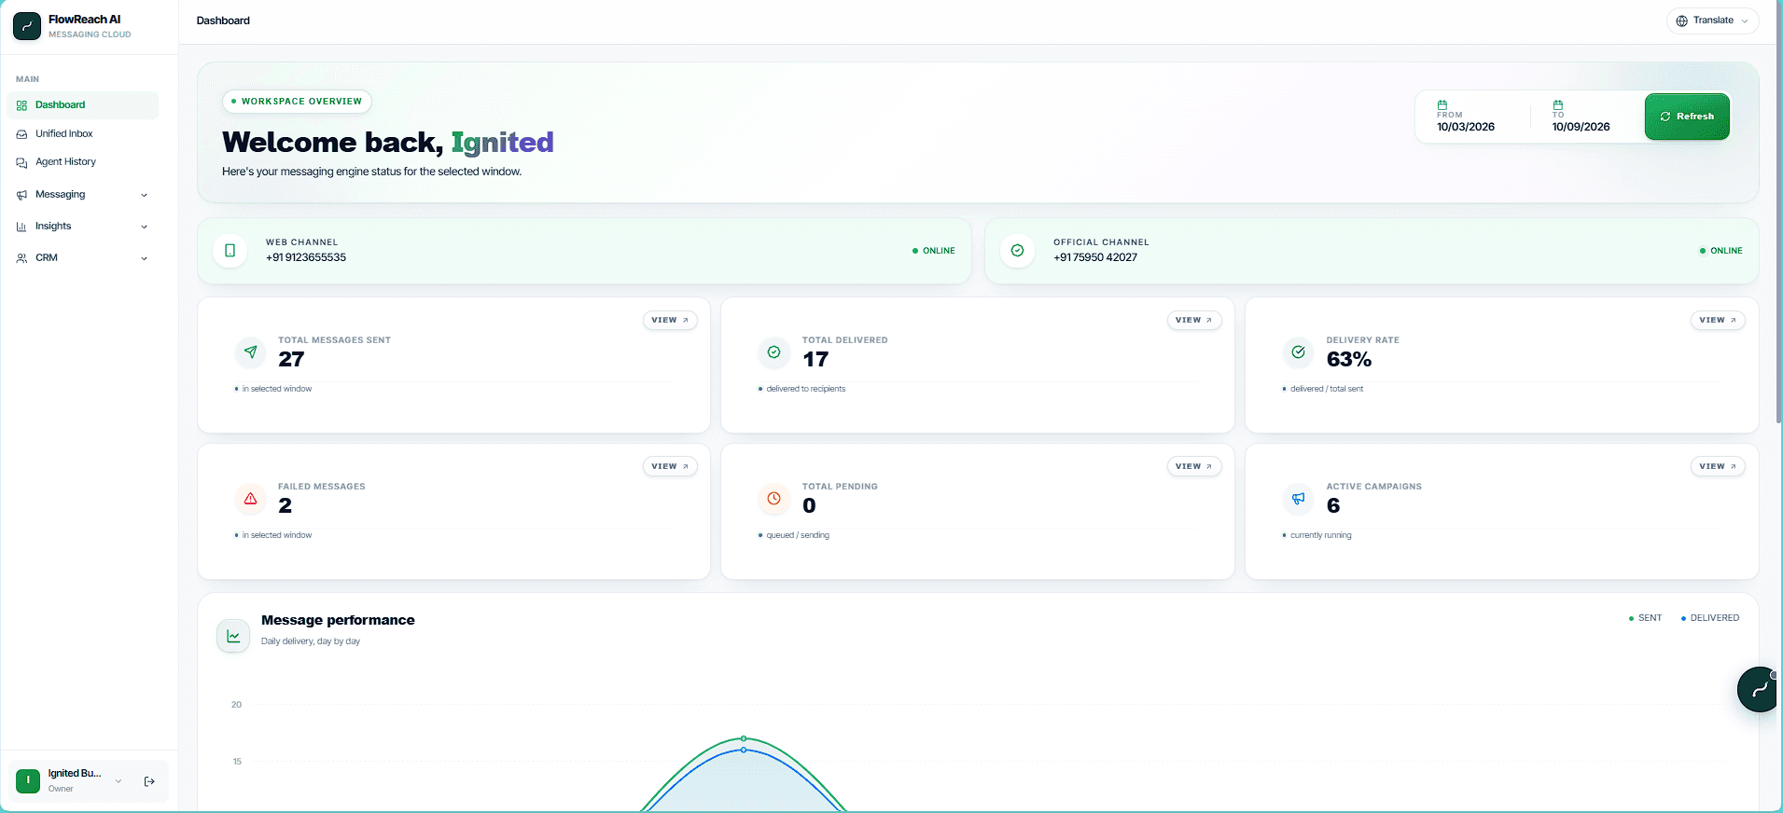Open the Translate language dropdown

click(1712, 21)
